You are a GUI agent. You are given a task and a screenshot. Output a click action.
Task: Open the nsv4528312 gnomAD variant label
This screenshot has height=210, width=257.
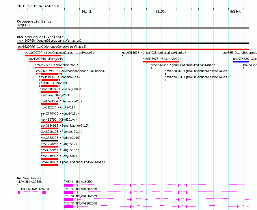pyautogui.click(x=197, y=71)
